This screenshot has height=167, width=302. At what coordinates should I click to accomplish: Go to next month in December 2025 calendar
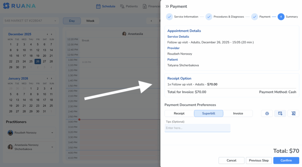point(51,34)
